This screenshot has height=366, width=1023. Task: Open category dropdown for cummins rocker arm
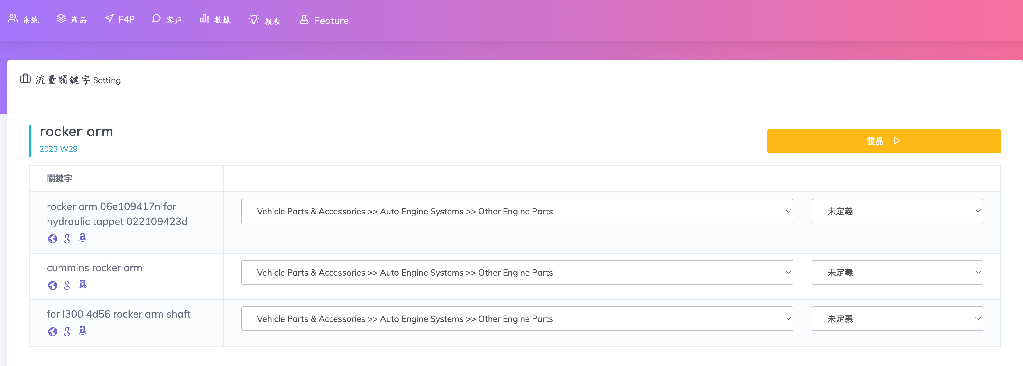pyautogui.click(x=517, y=273)
